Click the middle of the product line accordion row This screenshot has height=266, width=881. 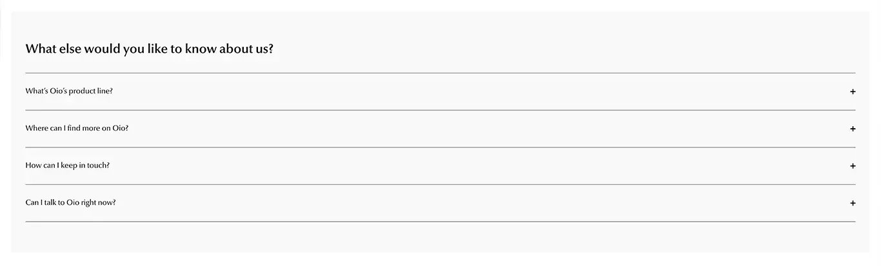point(440,91)
